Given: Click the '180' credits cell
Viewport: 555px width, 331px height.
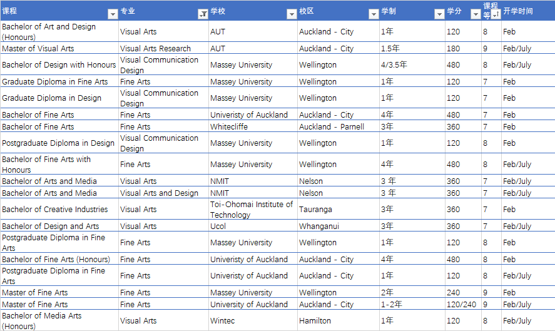Looking at the screenshot, I should click(463, 49).
